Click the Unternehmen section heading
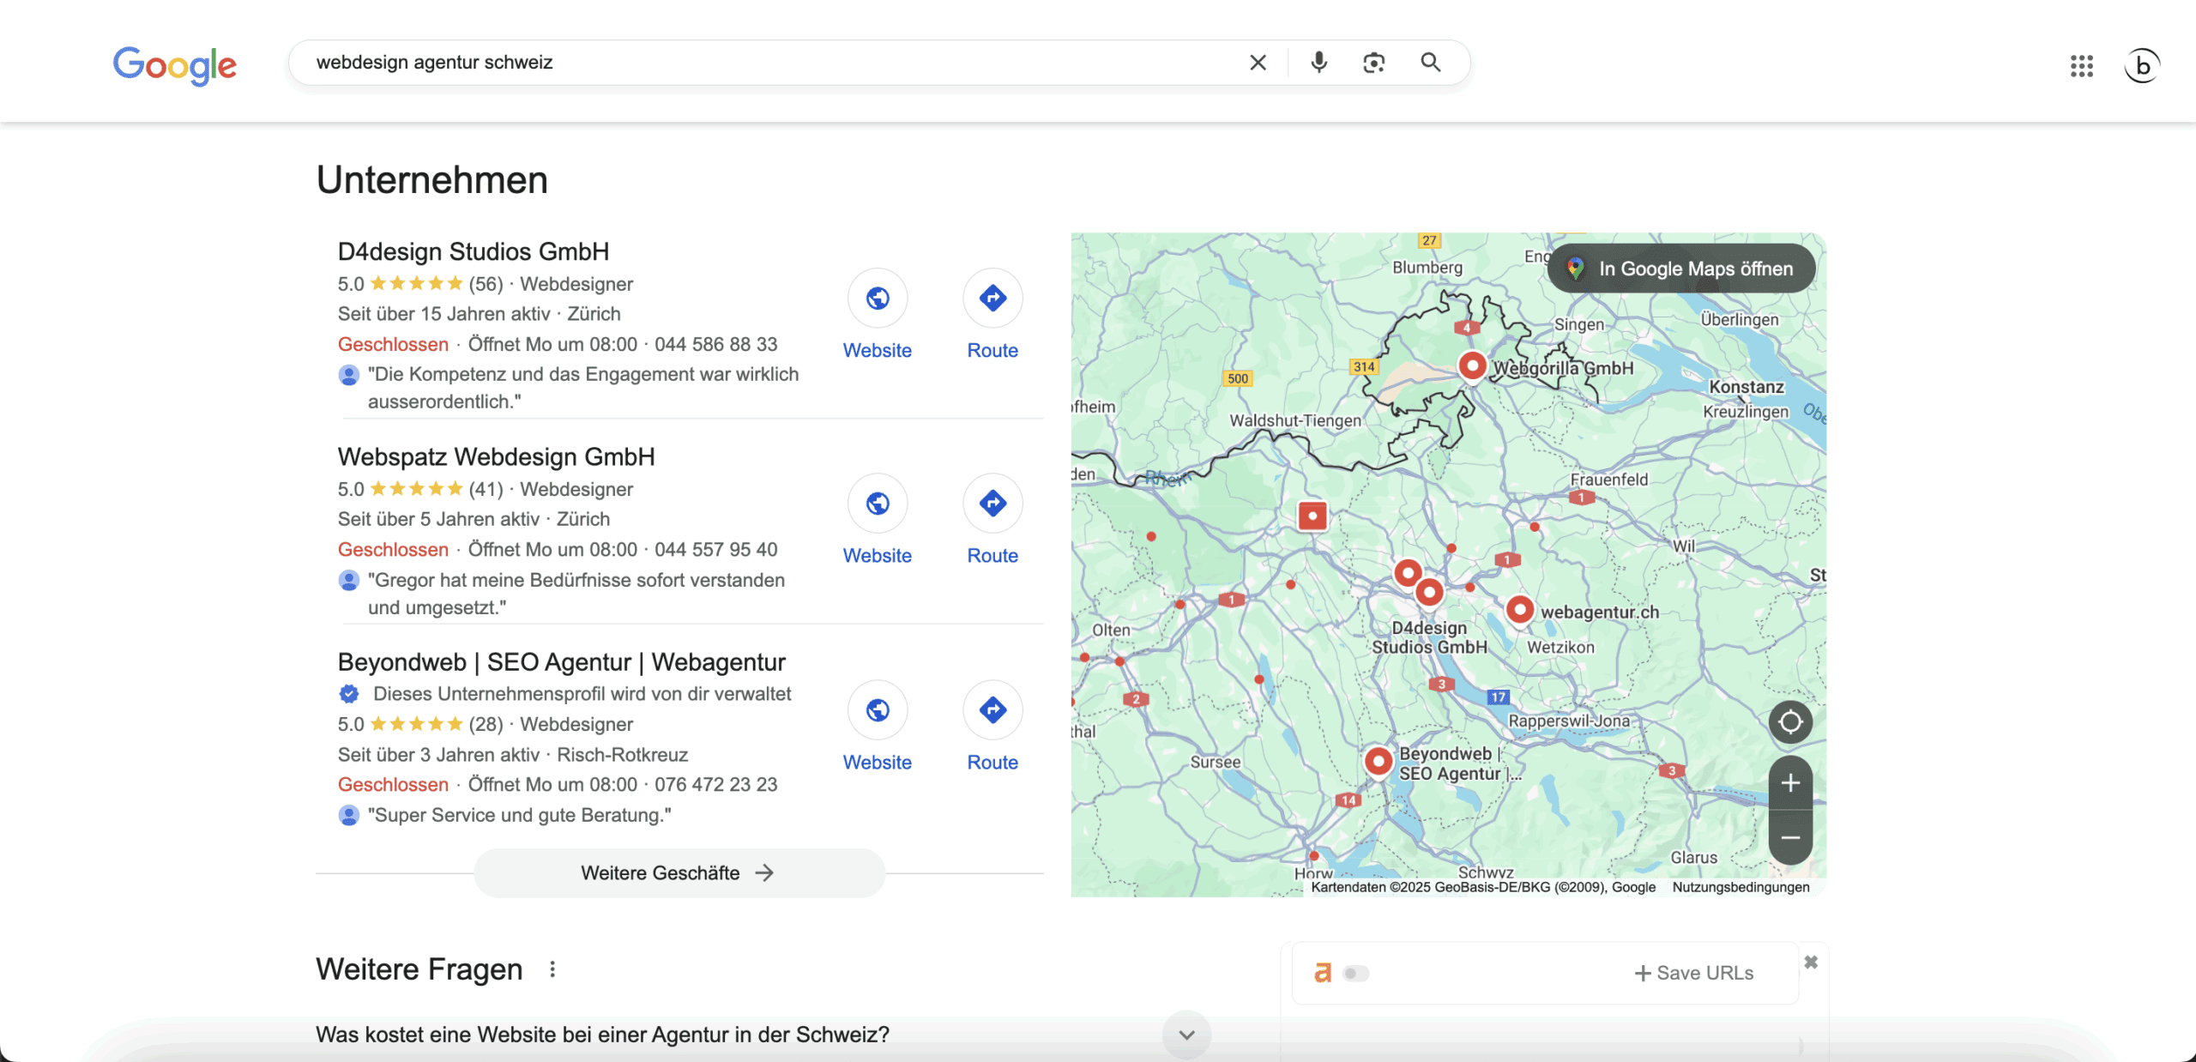2196x1062 pixels. pos(431,180)
